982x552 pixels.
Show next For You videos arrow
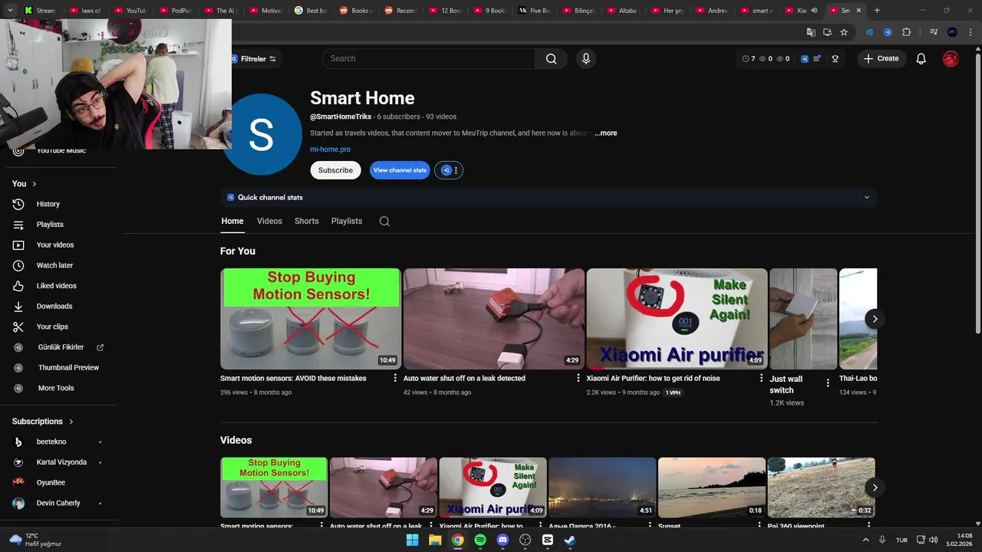coord(874,319)
